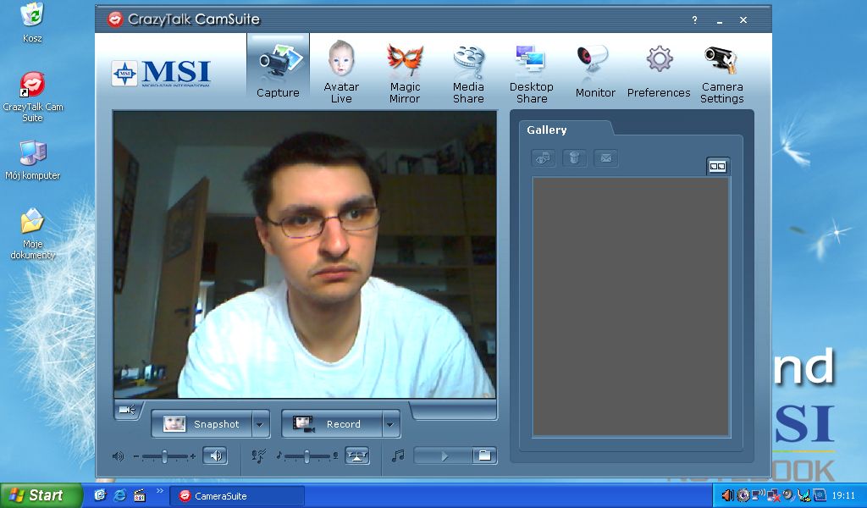Click the gallery preview eye icon
Screen dimensions: 867x508
click(543, 158)
